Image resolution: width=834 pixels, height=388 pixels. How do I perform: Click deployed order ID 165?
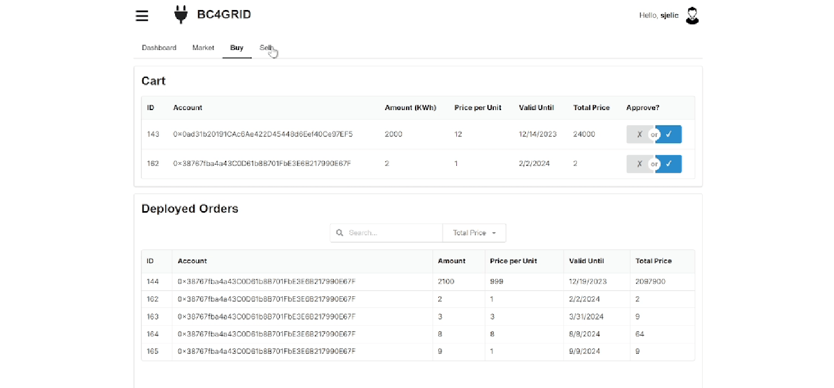pyautogui.click(x=152, y=351)
